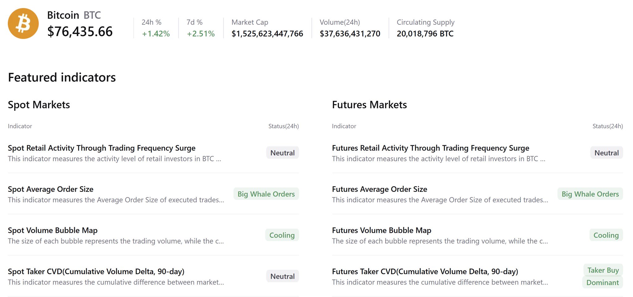Click the Neutral badge for Spot Retail Activity
This screenshot has width=633, height=297.
(x=282, y=153)
